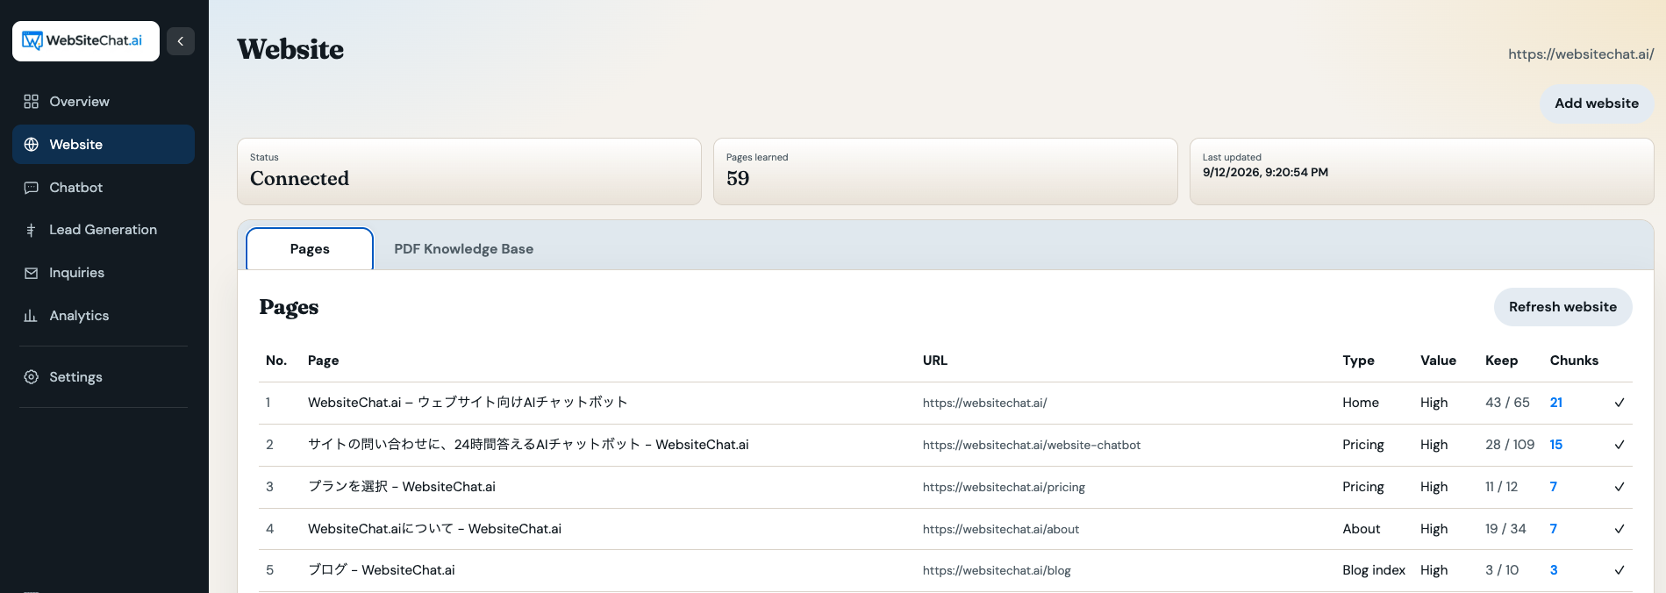
Task: Click the URL column header
Action: click(935, 361)
